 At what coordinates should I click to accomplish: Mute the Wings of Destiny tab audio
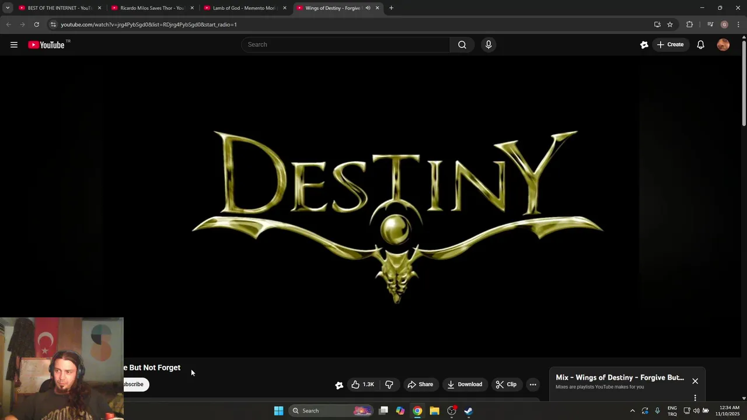coord(368,8)
